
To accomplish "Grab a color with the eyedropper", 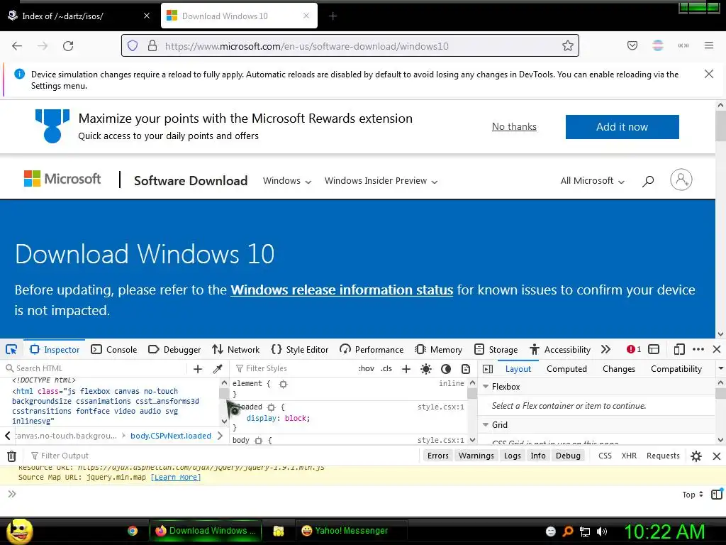I will 218,369.
